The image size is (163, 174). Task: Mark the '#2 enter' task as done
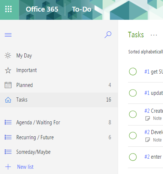133,157
